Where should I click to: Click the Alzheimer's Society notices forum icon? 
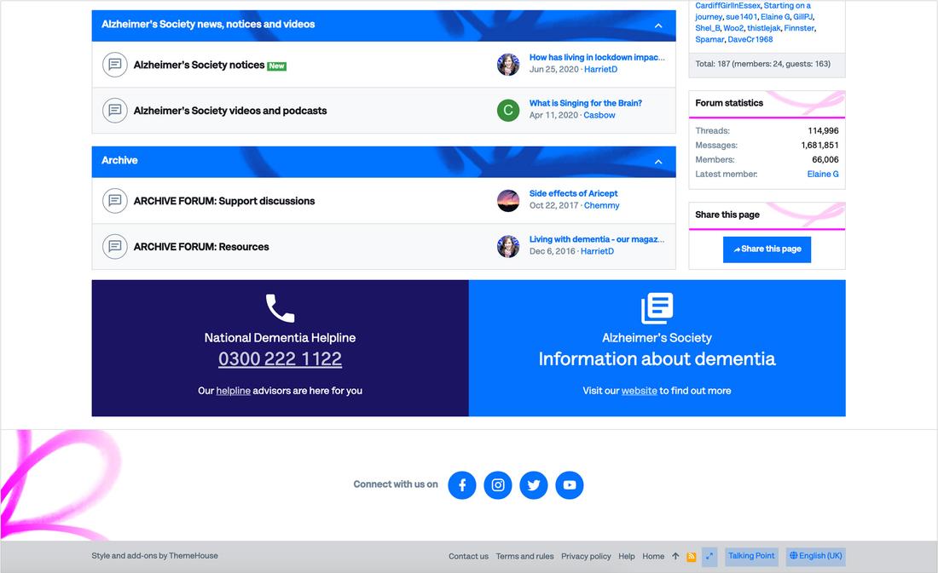114,65
